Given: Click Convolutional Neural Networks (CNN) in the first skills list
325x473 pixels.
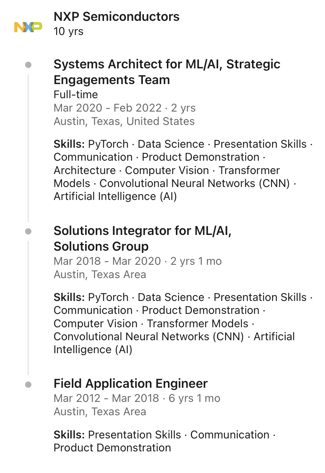Looking at the screenshot, I should click(x=194, y=183).
